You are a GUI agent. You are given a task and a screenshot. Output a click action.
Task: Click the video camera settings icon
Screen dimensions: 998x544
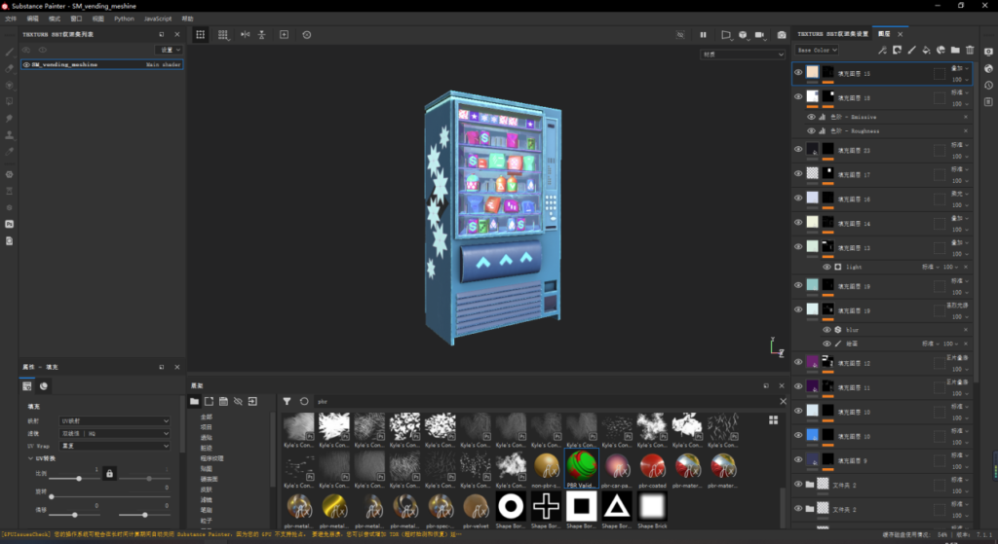[760, 35]
